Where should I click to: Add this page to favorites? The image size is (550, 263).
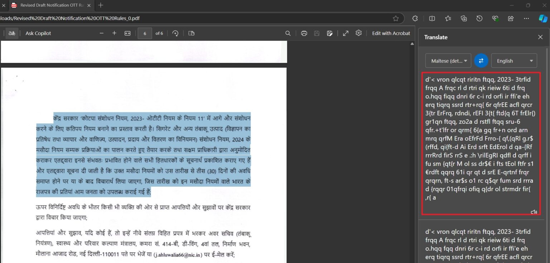point(395,18)
